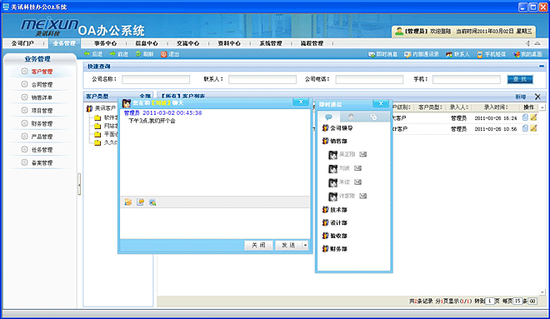The width and height of the screenshot is (550, 319).
Task: Select 合同管理 in left sidebar
Action: point(42,84)
